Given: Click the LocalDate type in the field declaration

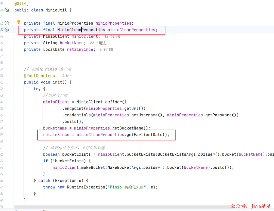Looking at the screenshot, I should tap(54, 50).
